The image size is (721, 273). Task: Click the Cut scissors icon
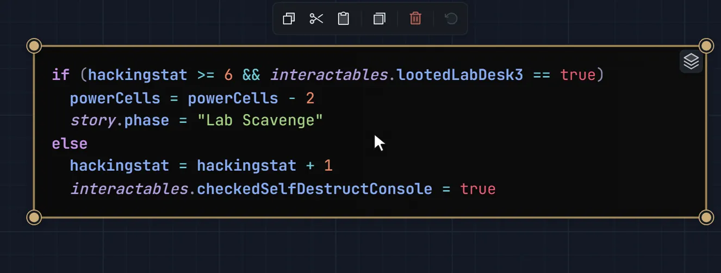pyautogui.click(x=316, y=19)
